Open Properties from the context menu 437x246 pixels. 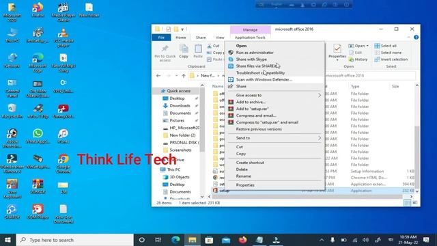click(x=245, y=185)
